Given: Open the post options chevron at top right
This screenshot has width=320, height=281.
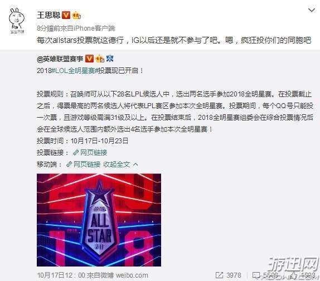Looking at the screenshot, I should coord(312,10).
